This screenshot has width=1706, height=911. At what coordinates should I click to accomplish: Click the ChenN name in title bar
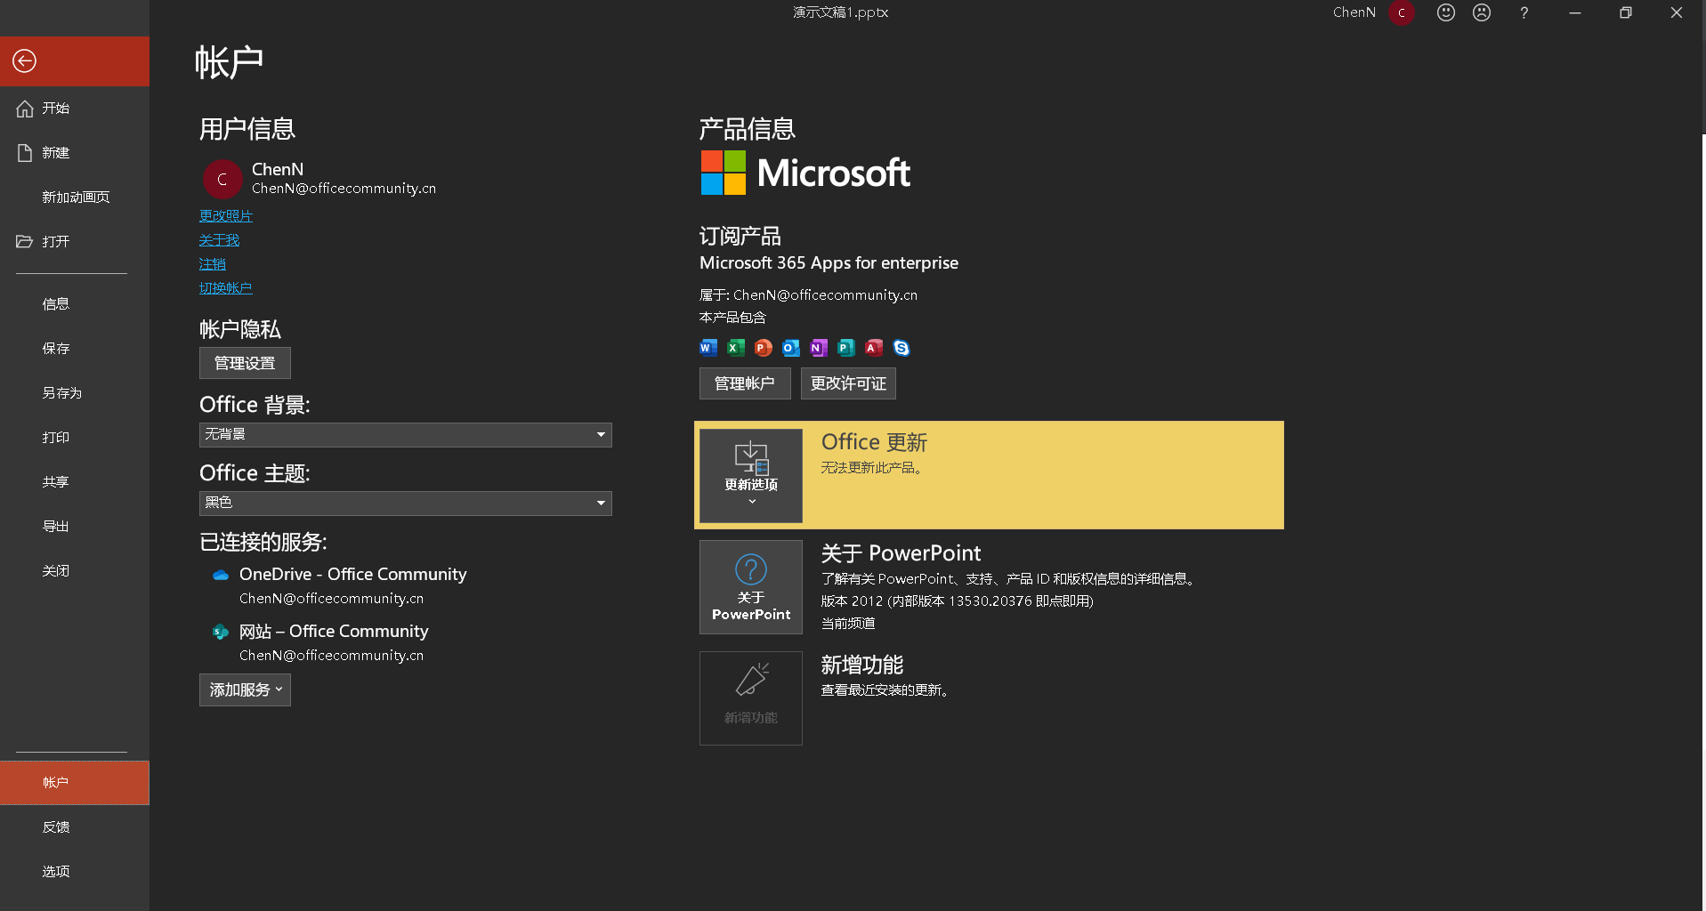click(1354, 12)
